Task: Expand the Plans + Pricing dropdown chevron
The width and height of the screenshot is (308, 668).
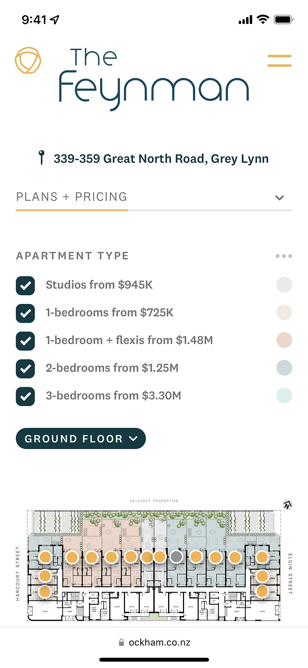Action: 279,198
